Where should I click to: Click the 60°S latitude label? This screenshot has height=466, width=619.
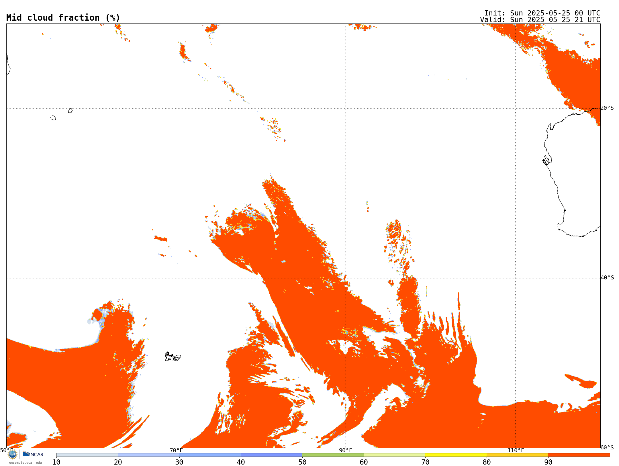pyautogui.click(x=607, y=447)
